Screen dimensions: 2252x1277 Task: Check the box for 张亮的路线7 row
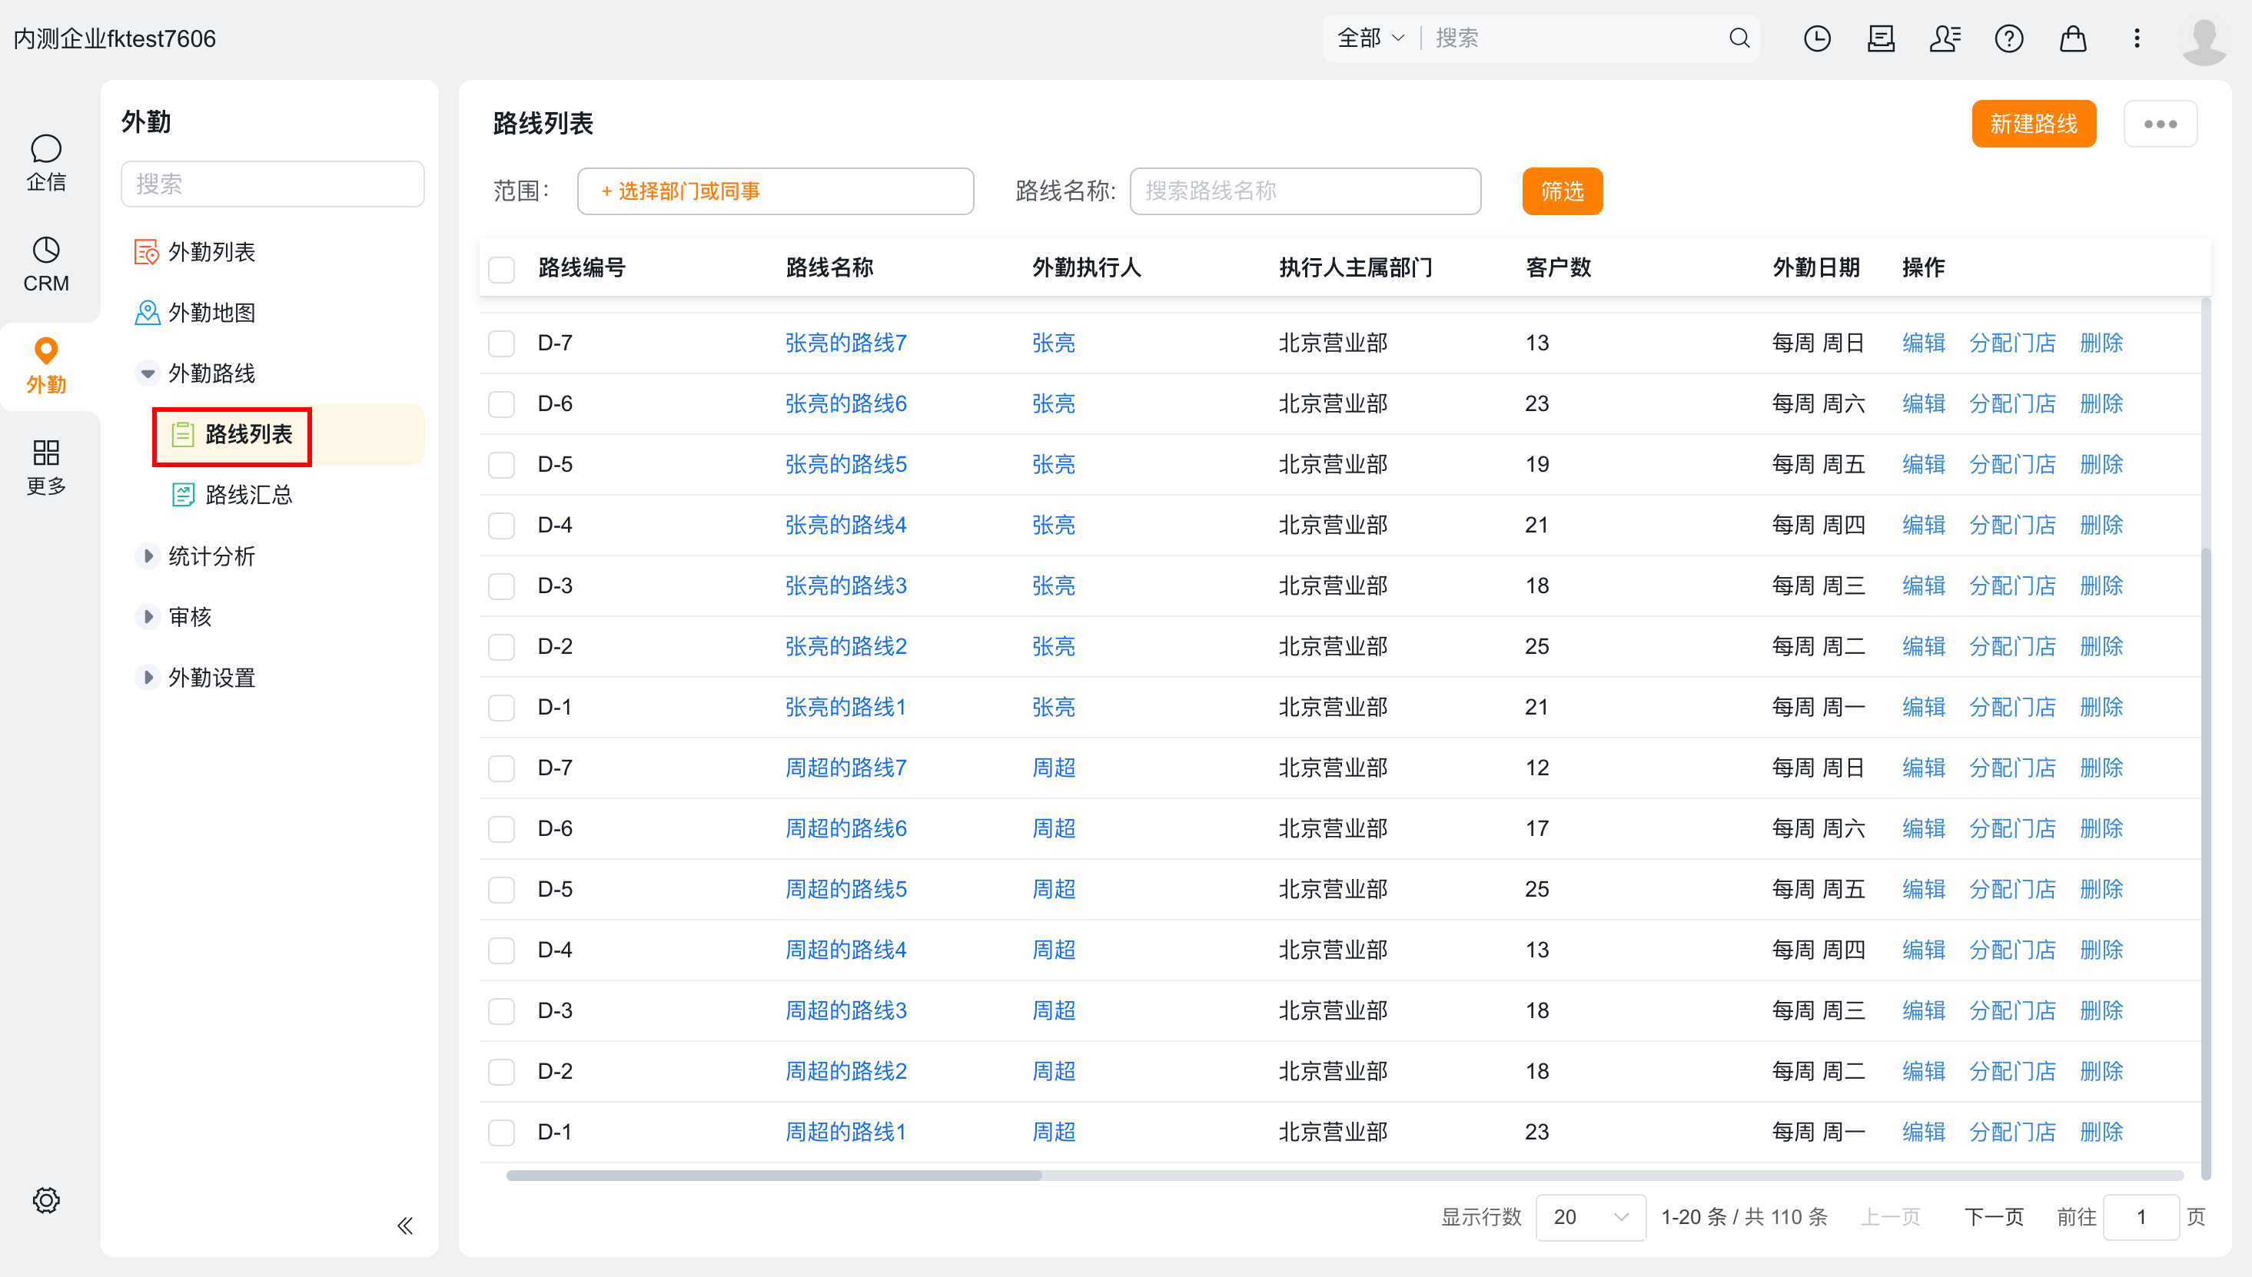coord(502,343)
